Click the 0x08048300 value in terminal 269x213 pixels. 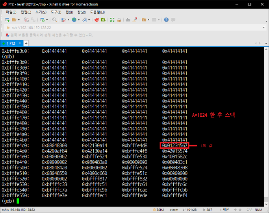(x=54, y=145)
